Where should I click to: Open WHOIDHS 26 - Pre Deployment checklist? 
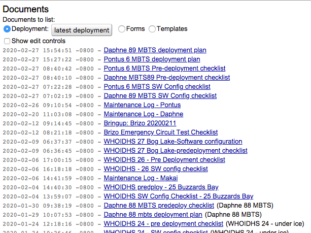click(x=164, y=160)
